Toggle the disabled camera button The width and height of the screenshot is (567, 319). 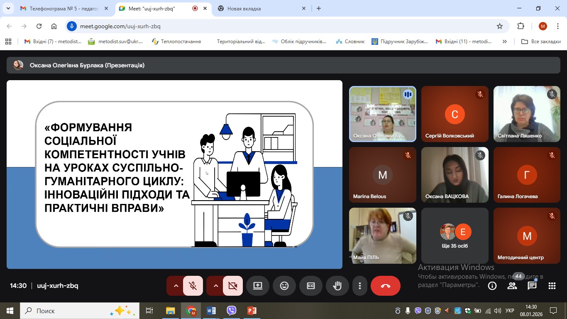[x=233, y=286]
